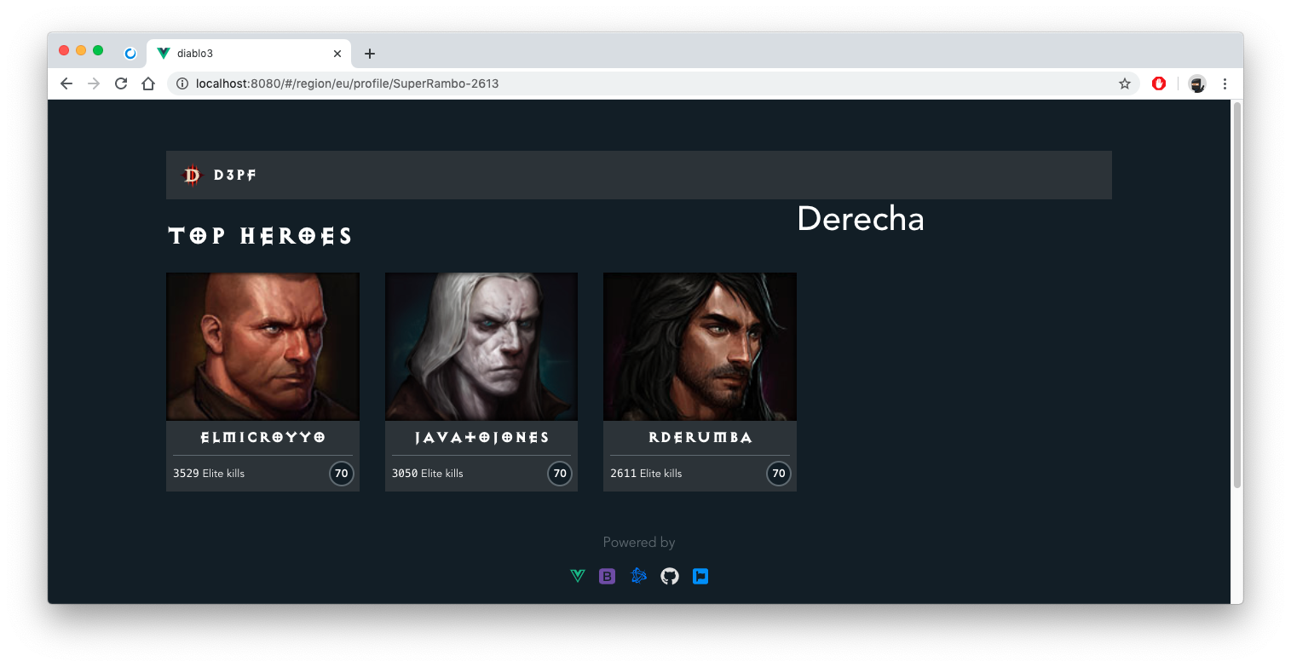Click the TOP HEROES heading

coord(260,236)
